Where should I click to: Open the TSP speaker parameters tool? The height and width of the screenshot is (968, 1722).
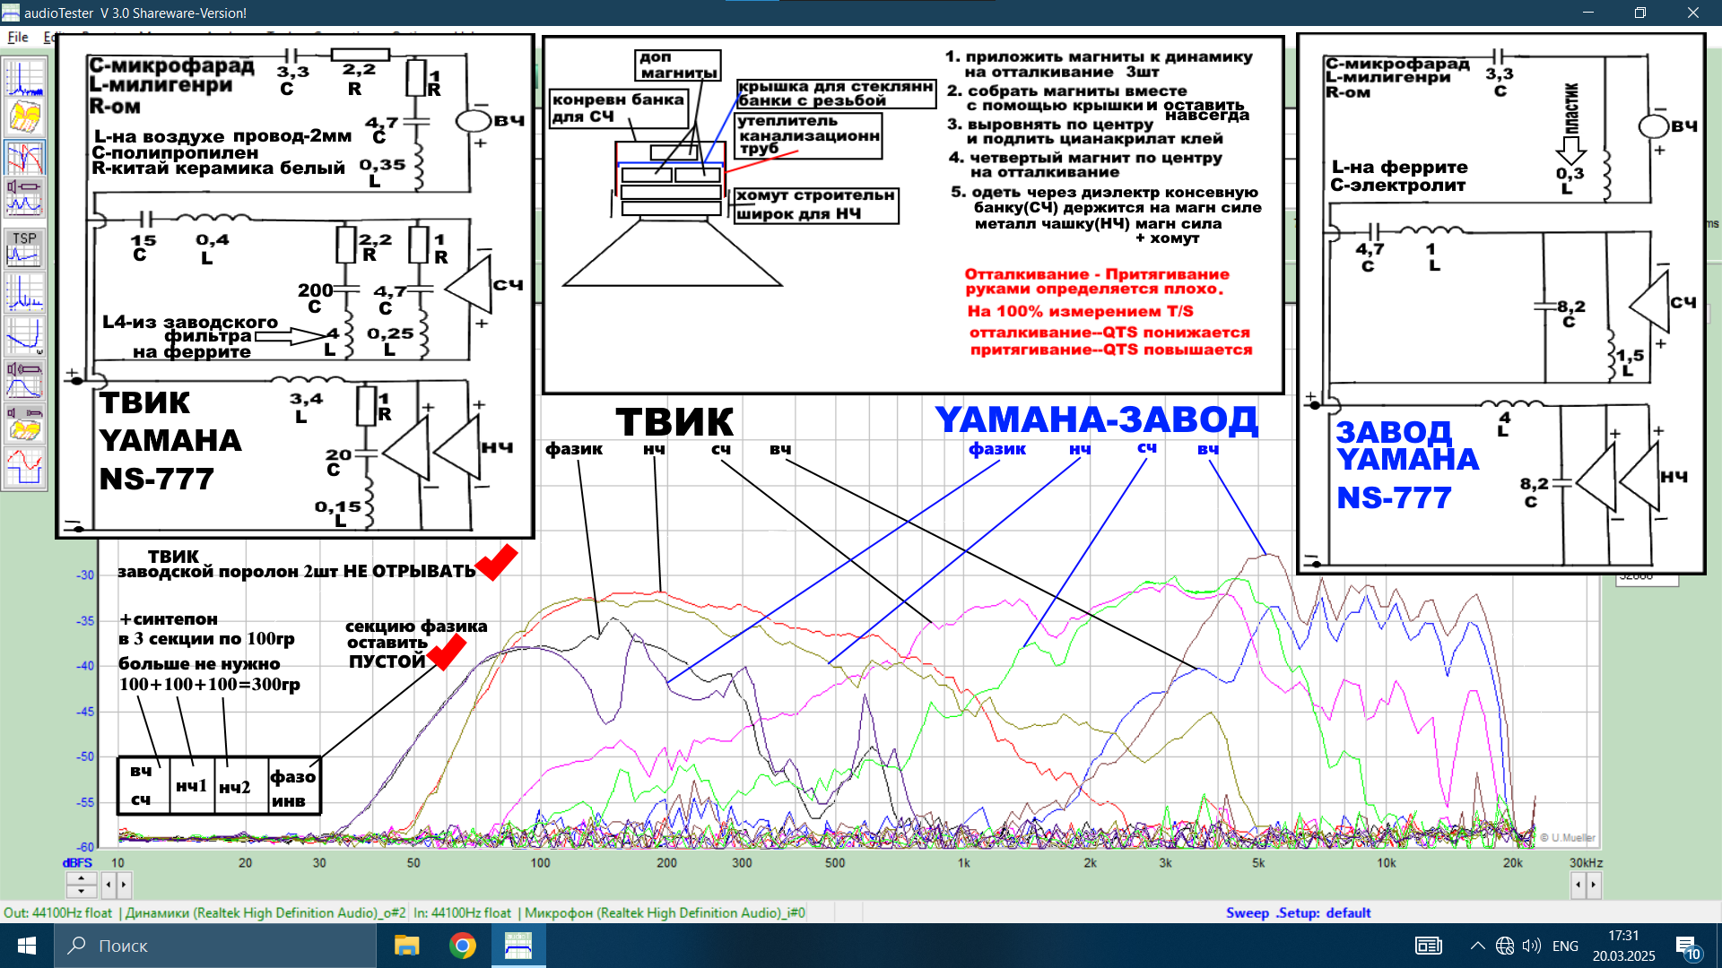24,247
